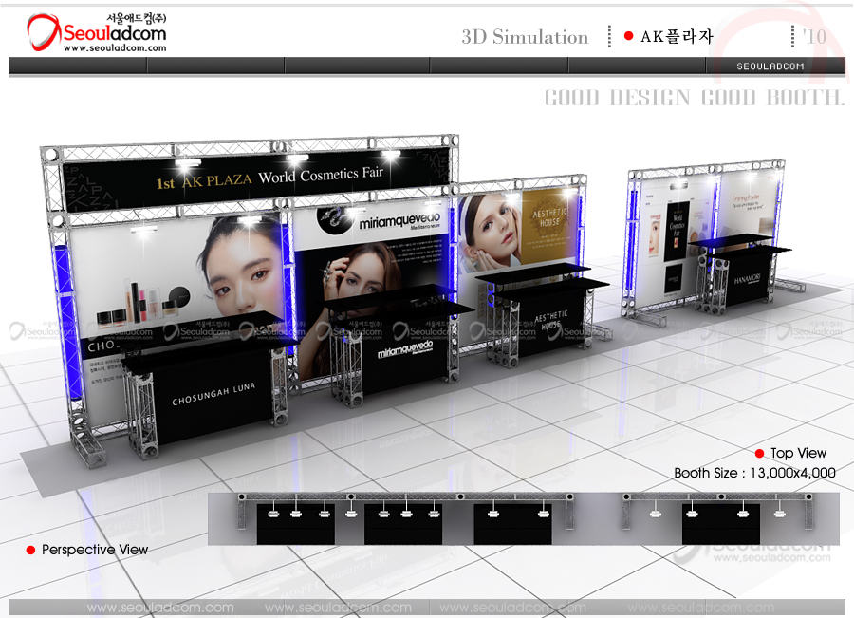Click the miriamquevedo counter label
The image size is (854, 618).
[405, 349]
